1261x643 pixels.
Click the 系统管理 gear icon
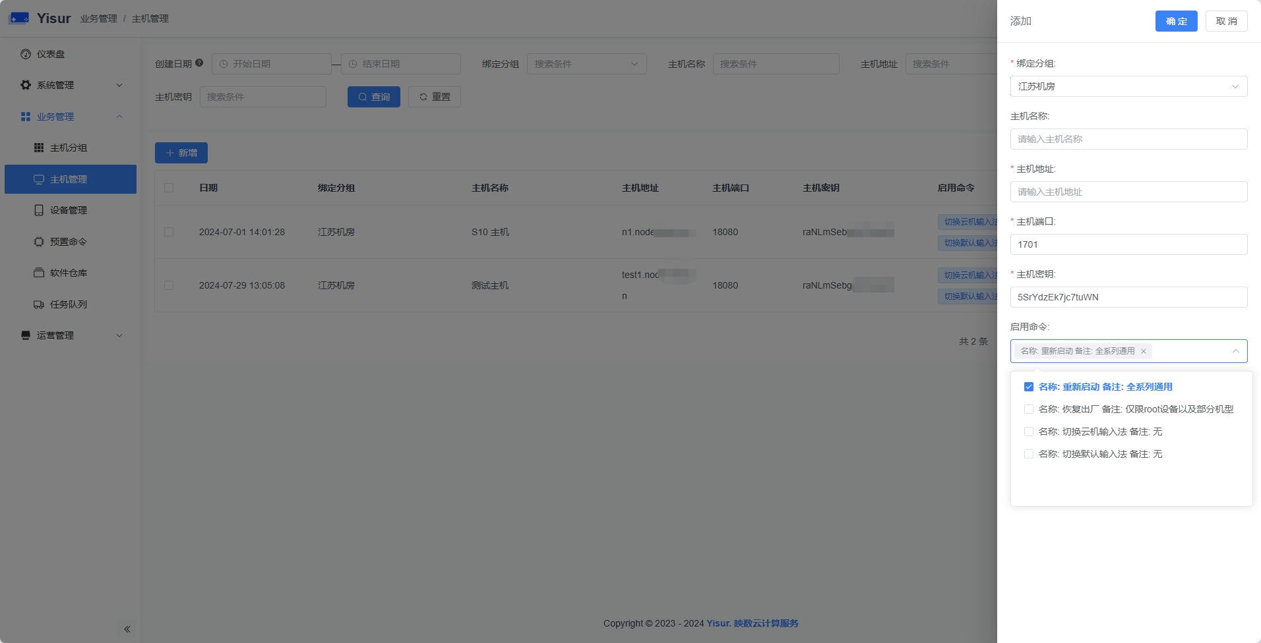26,85
